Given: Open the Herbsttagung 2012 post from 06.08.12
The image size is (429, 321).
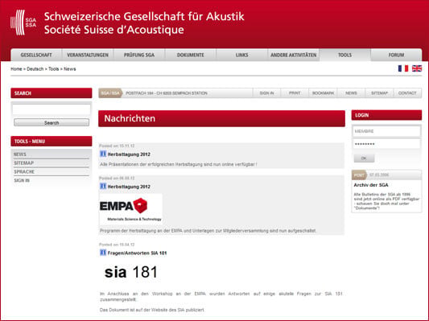Looking at the screenshot, I should 129,187.
